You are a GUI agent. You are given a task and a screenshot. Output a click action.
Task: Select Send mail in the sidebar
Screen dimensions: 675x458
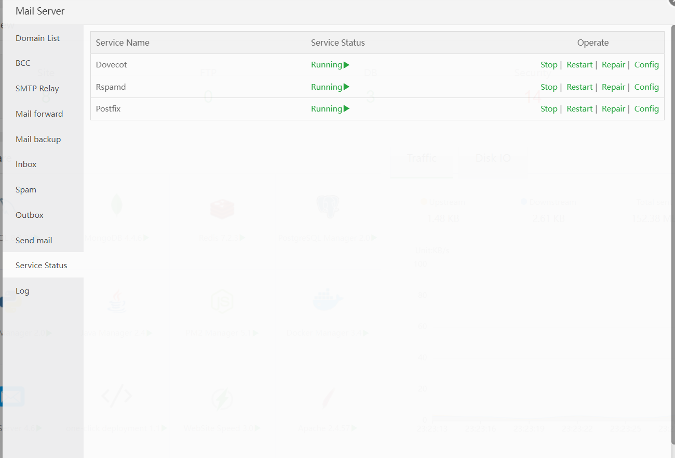(x=43, y=240)
